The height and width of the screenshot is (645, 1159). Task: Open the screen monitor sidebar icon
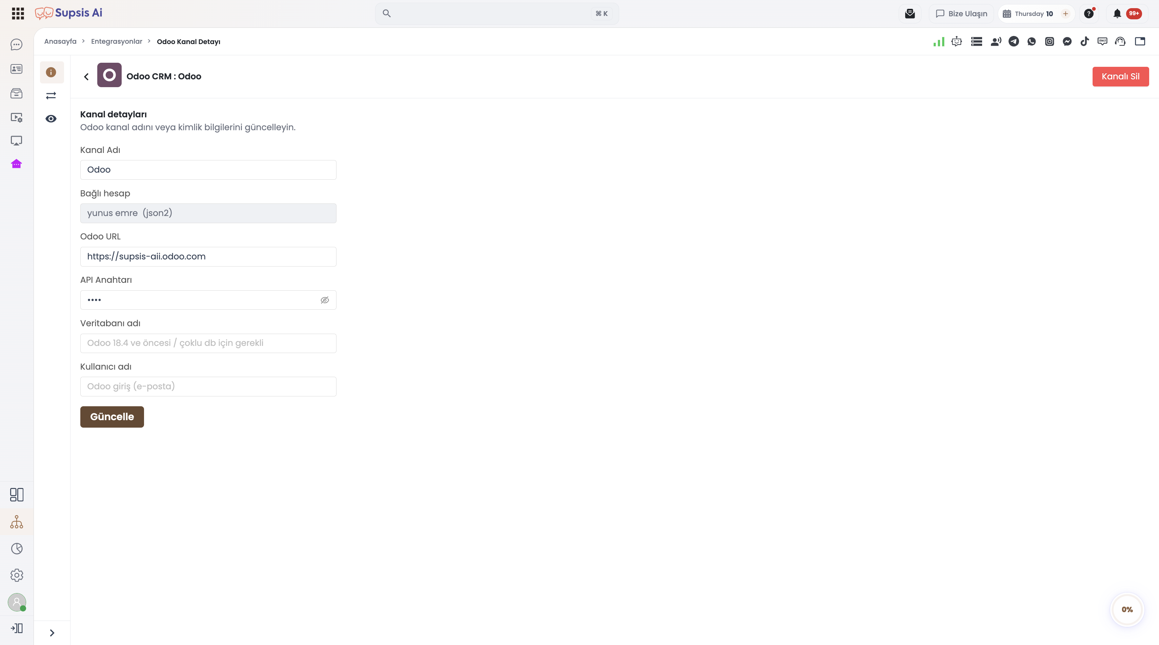click(x=17, y=141)
